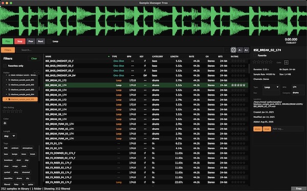This screenshot has height=191, width=307.
Task: Click the orange break tag chip
Action: pyautogui.click(x=267, y=129)
